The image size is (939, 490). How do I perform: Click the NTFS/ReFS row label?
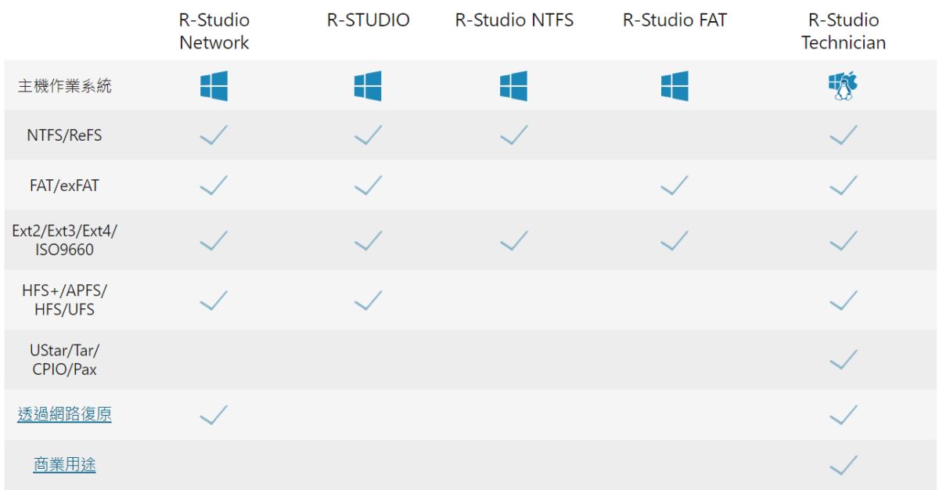[64, 135]
